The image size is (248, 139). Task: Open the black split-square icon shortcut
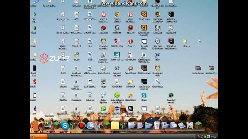pos(144,82)
